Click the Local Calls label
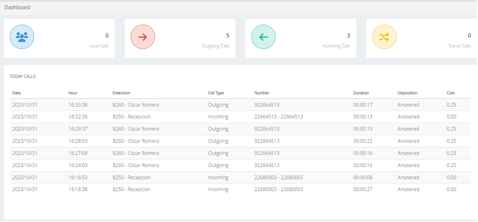The width and height of the screenshot is (478, 222). point(99,46)
